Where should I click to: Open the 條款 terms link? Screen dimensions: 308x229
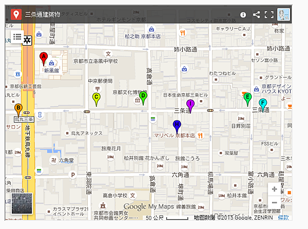[x=283, y=217]
